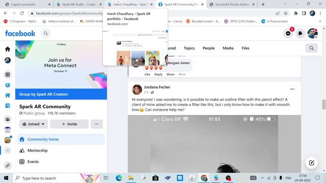Open a new browser tab
326x183 pixels.
pos(263,4)
